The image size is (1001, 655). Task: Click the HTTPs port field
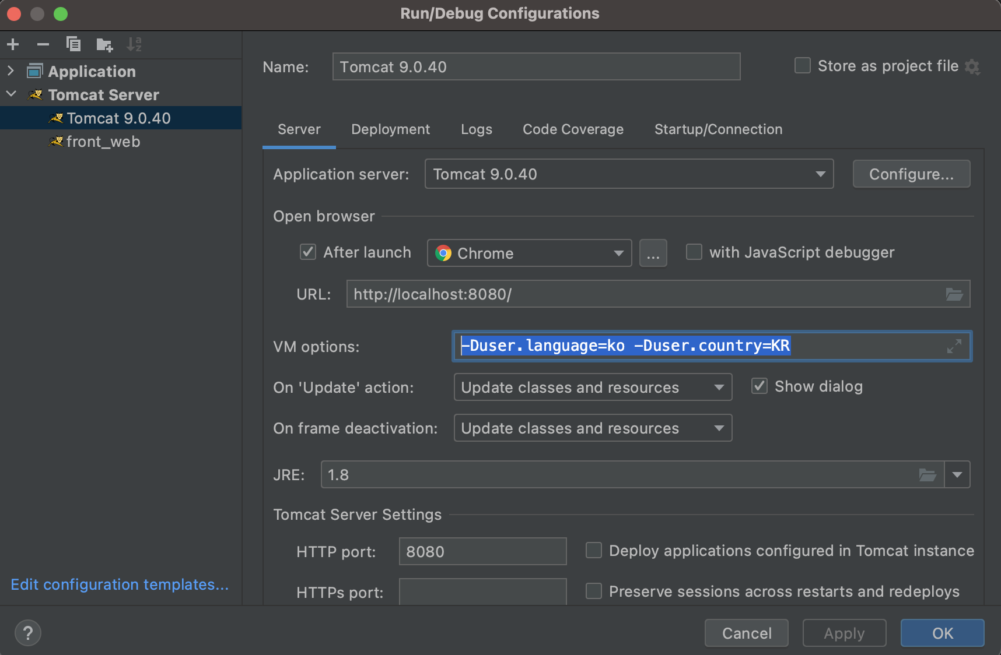point(483,592)
